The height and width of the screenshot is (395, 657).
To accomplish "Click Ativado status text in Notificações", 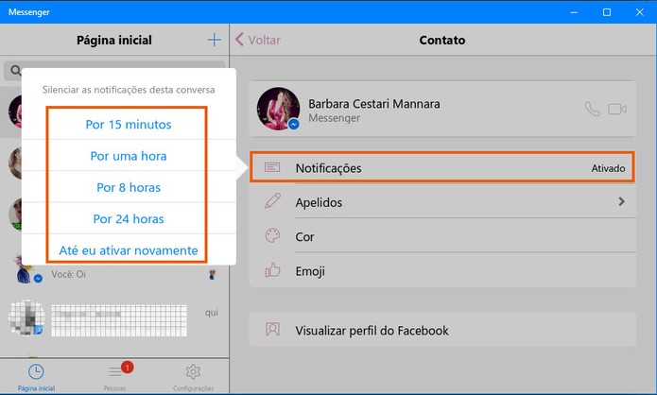I will tap(608, 168).
